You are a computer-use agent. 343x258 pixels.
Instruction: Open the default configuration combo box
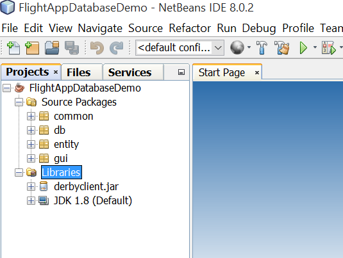pos(180,47)
